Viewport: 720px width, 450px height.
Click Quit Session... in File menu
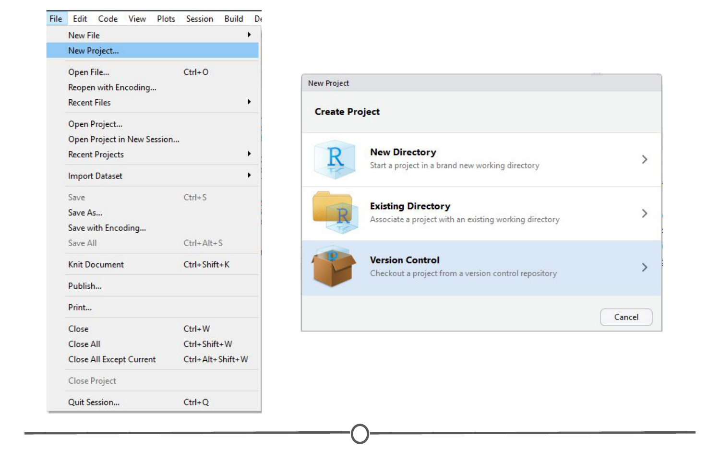pyautogui.click(x=94, y=402)
